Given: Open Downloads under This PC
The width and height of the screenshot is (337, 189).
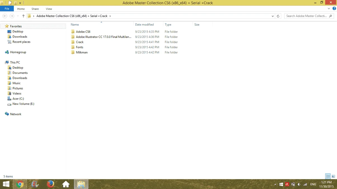Looking at the screenshot, I should coord(20,78).
